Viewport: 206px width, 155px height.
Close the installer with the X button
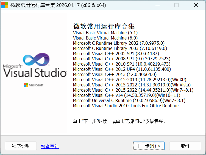[x=196, y=5]
